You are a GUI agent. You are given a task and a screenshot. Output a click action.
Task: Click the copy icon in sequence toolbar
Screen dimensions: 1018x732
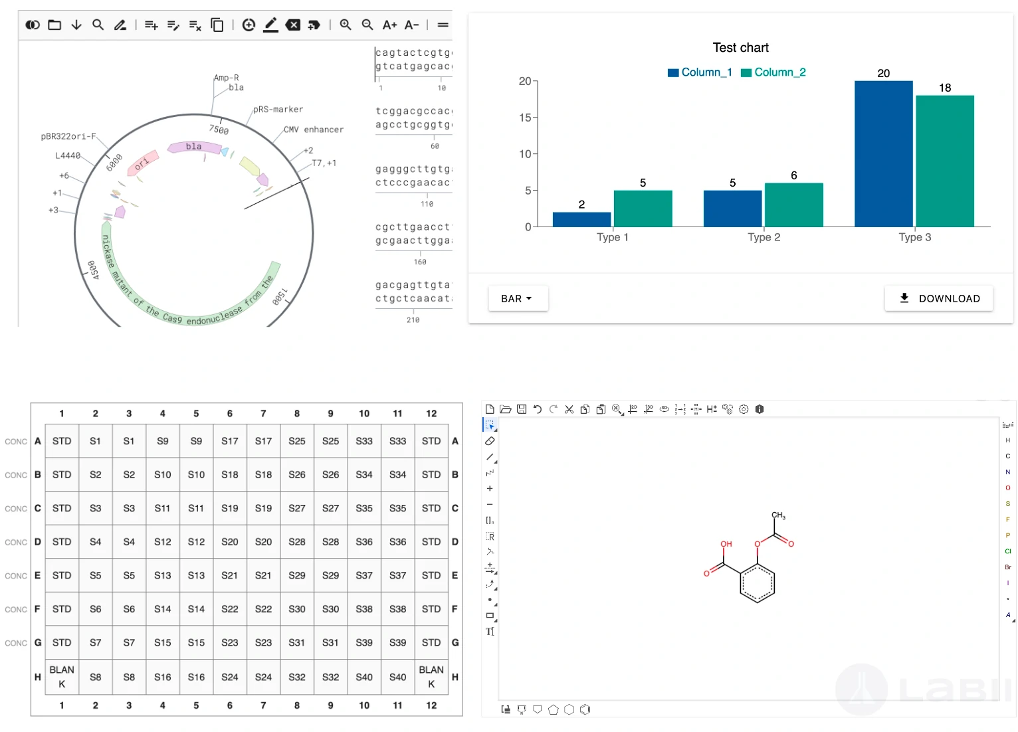(217, 25)
